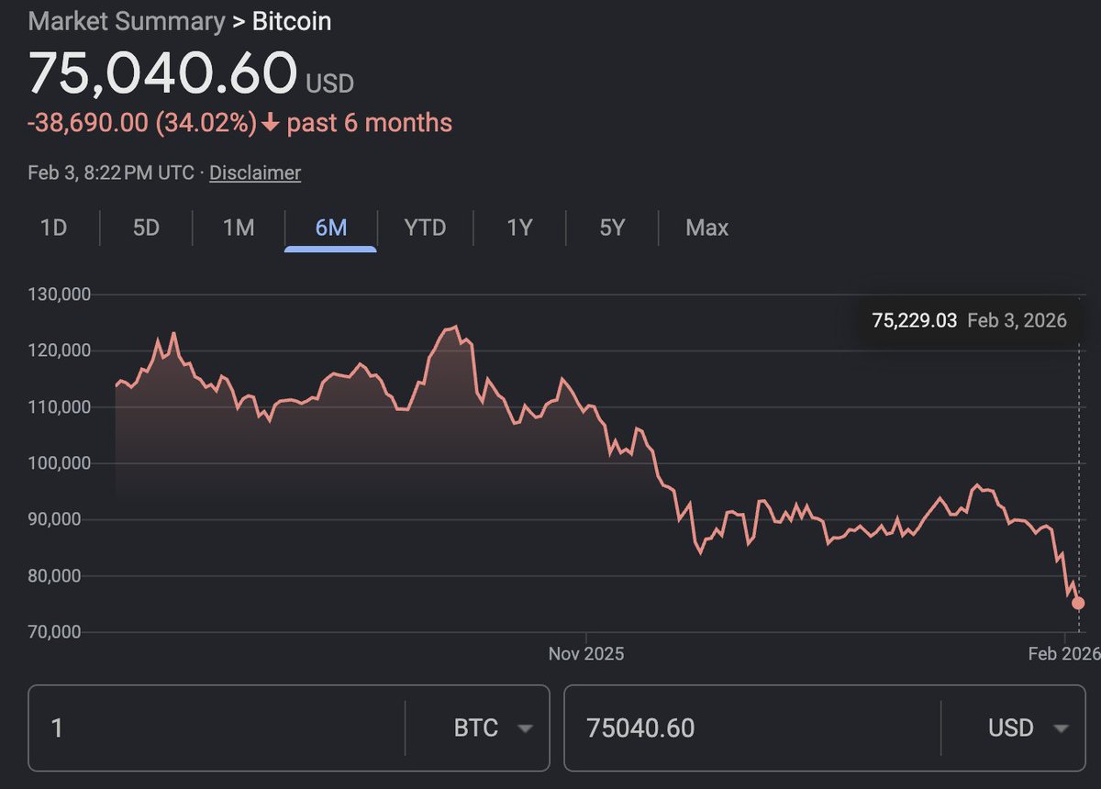Select the 5D time range tab

[x=147, y=228]
